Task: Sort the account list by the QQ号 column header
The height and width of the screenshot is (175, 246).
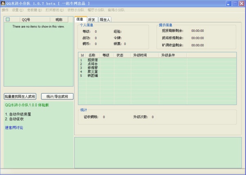Action: [x=35, y=20]
